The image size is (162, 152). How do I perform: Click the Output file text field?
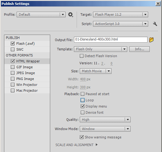tap(111, 40)
